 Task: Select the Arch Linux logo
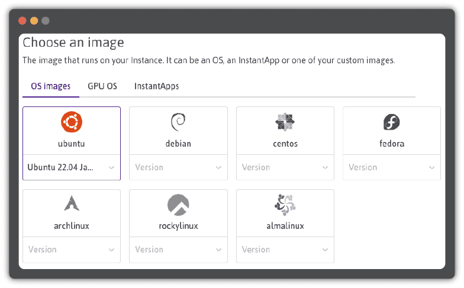[72, 205]
